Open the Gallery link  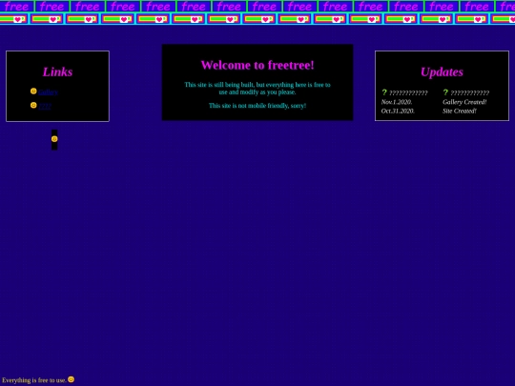click(x=48, y=91)
